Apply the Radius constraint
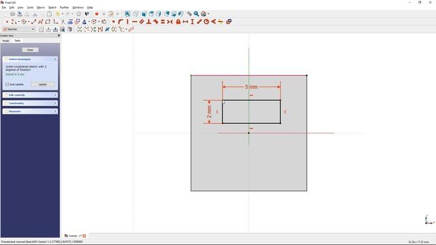This screenshot has width=436, height=245. 206,22
